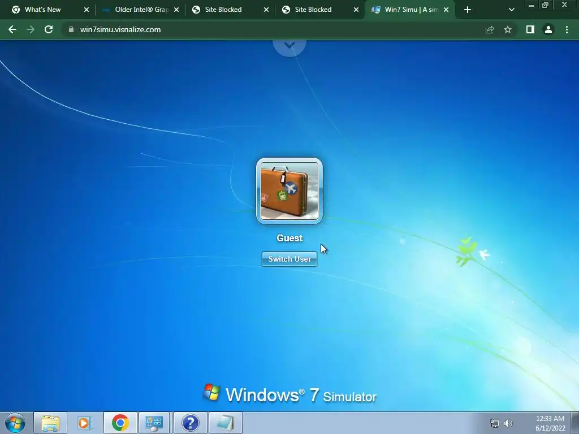Image resolution: width=579 pixels, height=434 pixels.
Task: Launch the media player taskbar icon
Action: coord(84,423)
